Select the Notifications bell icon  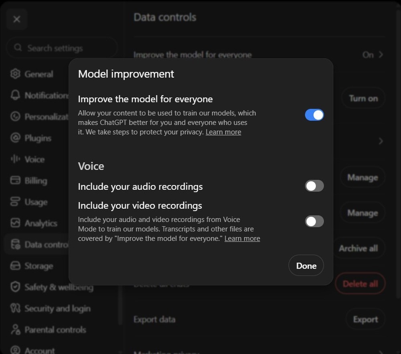pyautogui.click(x=15, y=95)
